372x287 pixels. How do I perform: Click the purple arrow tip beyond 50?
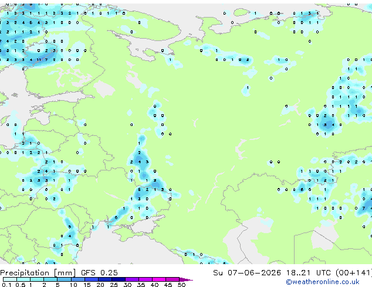186,279
